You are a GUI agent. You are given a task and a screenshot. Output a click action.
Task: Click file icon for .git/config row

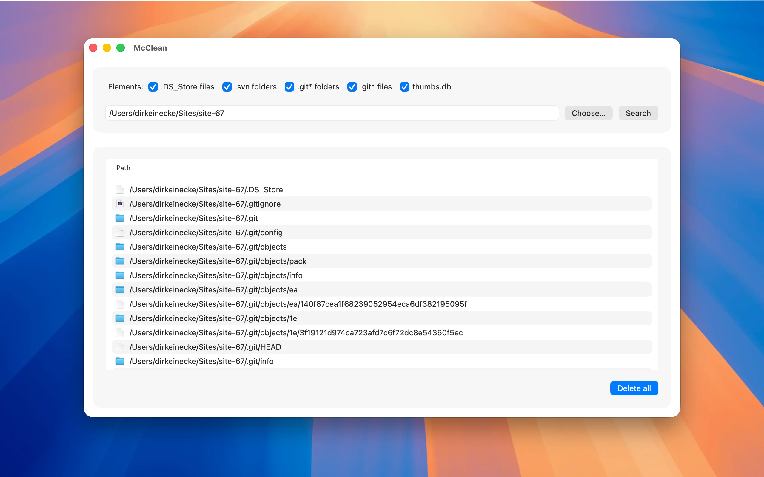120,233
